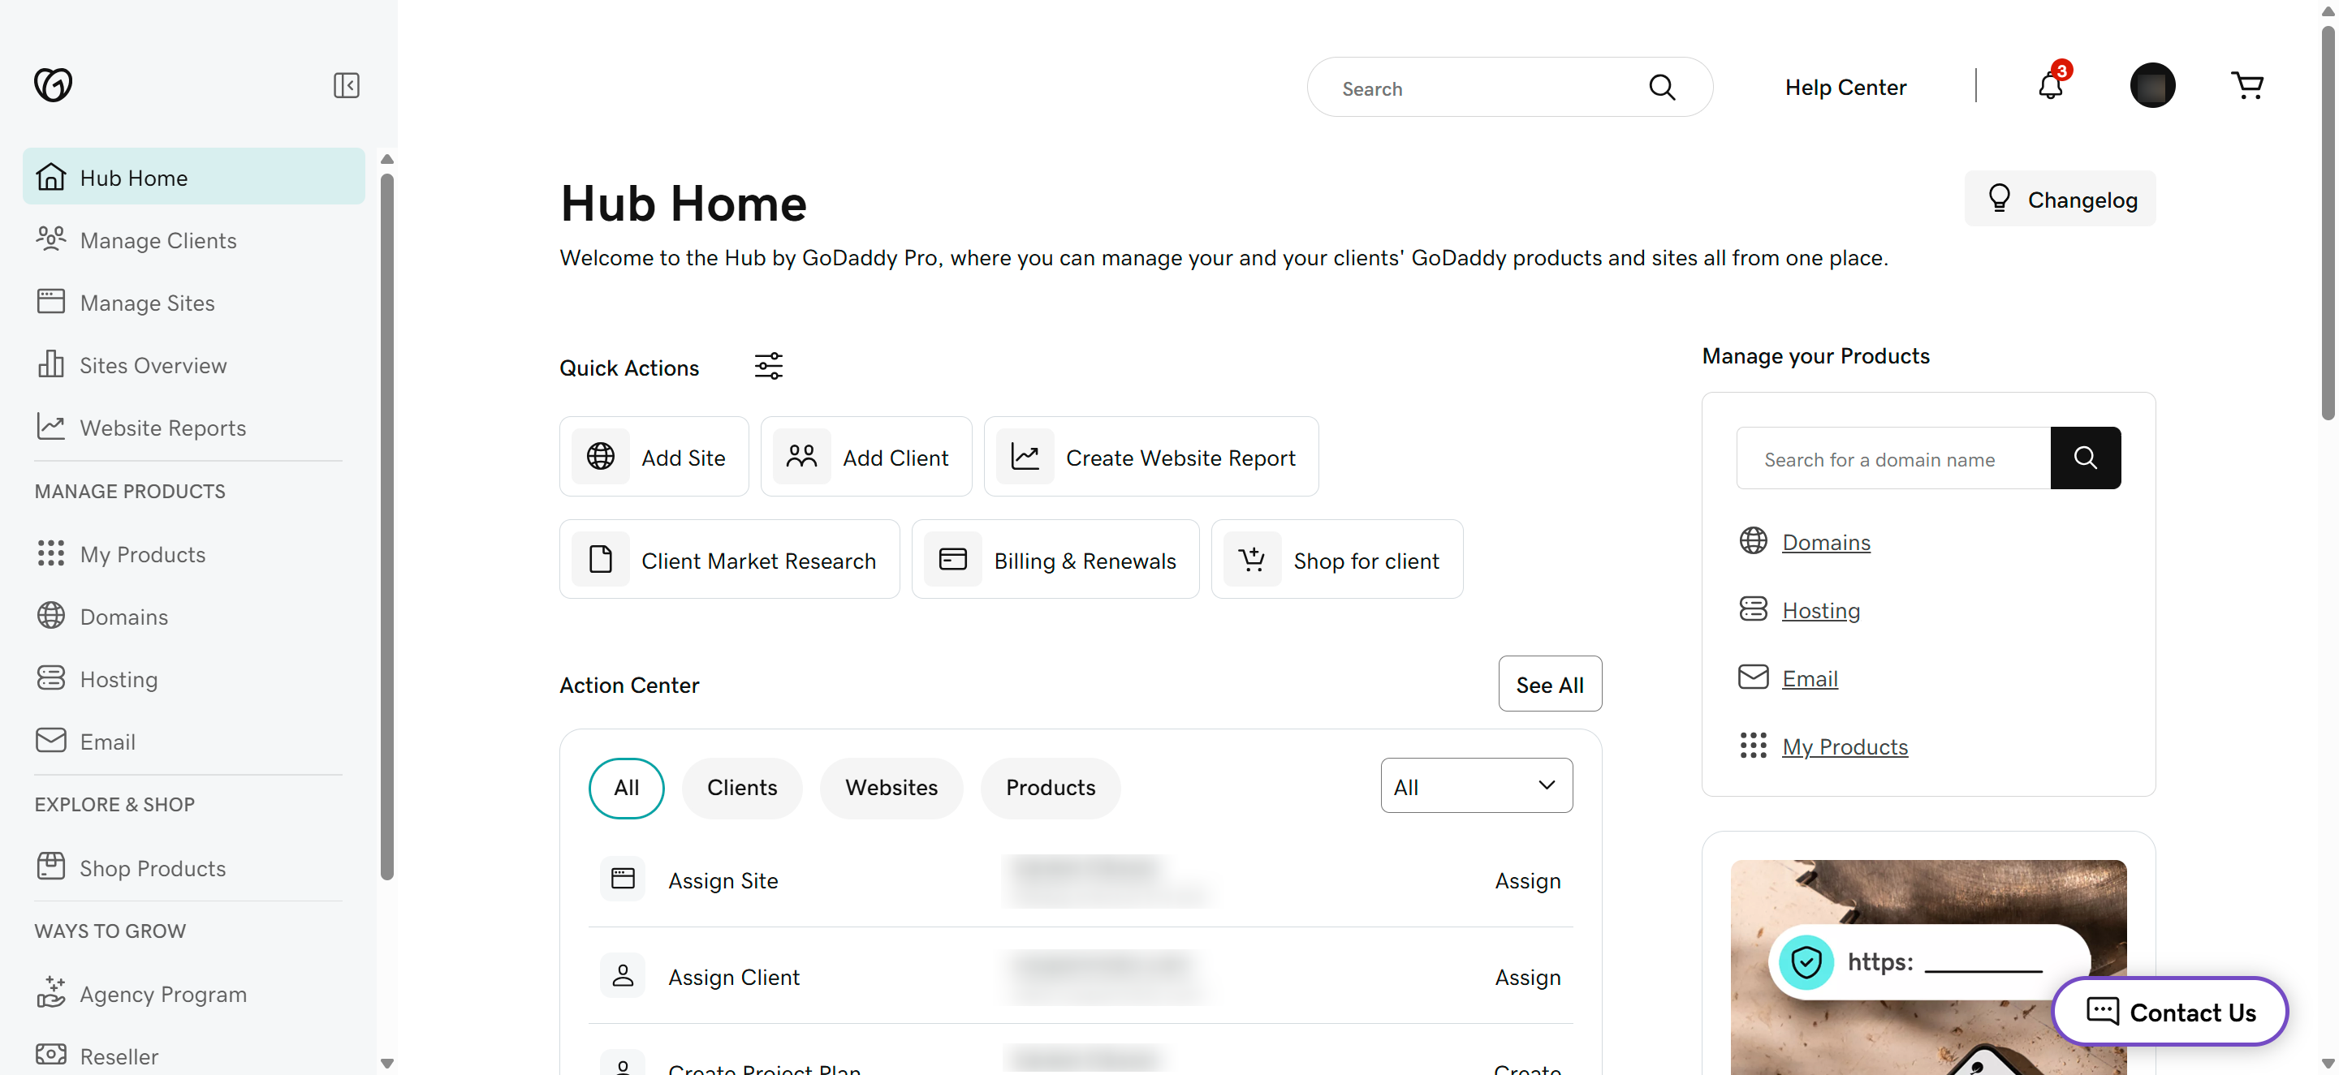
Task: Click the GoDaddy logo icon
Action: pos(53,85)
